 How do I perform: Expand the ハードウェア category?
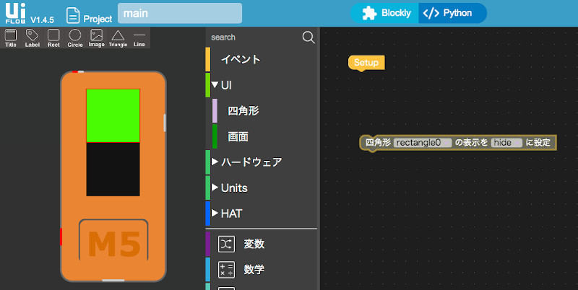pos(215,162)
